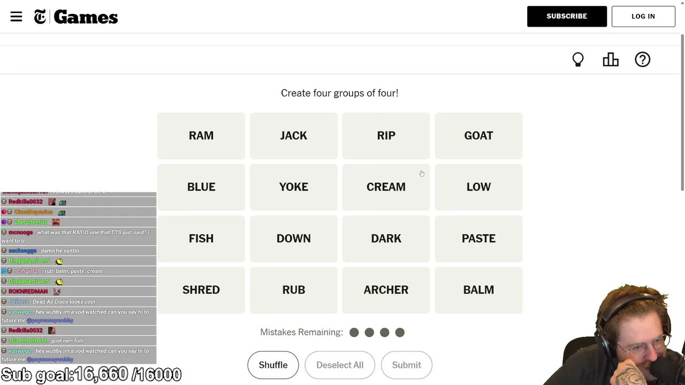Choose the BALM tile

point(478,290)
